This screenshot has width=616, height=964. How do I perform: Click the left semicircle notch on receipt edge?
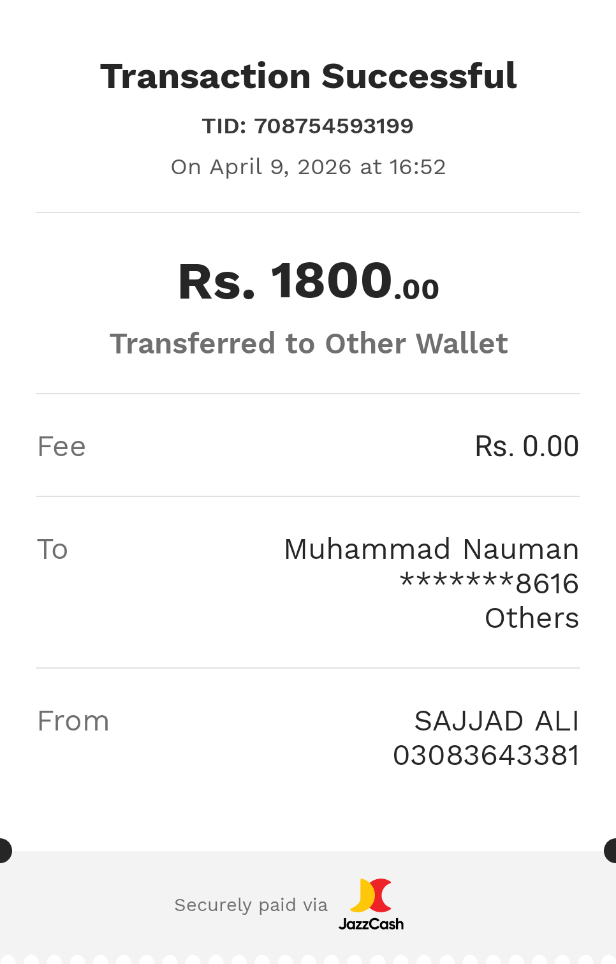[x=4, y=851]
